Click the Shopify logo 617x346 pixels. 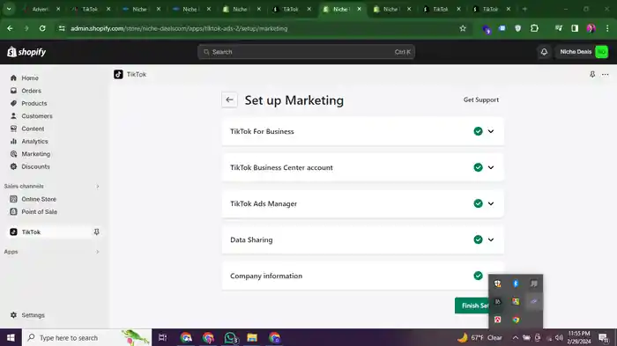(26, 52)
